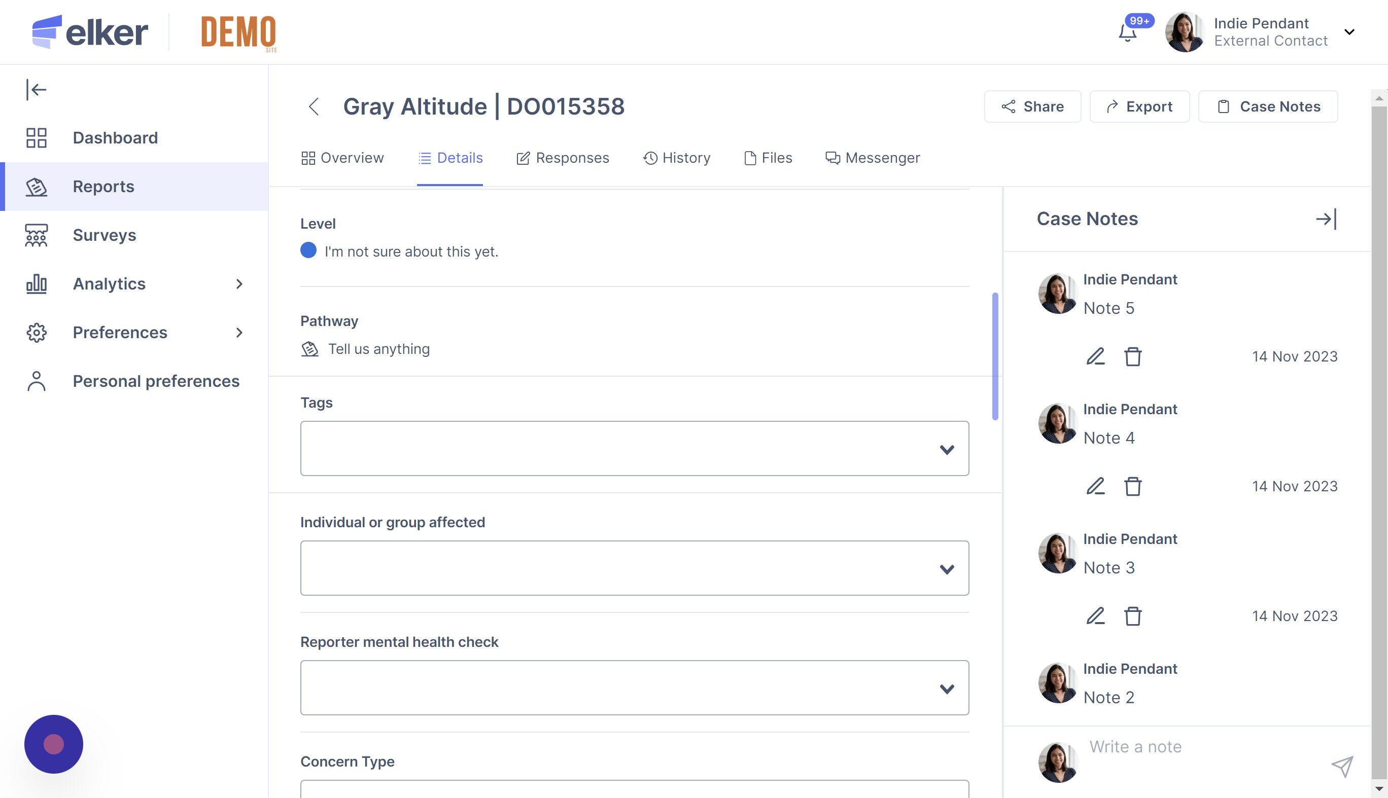This screenshot has width=1388, height=798.
Task: Expand the Preferences sidebar submenu
Action: coord(238,333)
